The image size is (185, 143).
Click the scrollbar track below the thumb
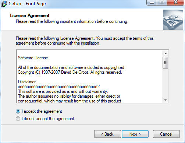166,83
